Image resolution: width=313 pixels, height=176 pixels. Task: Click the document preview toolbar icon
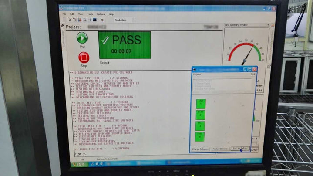tap(84, 20)
